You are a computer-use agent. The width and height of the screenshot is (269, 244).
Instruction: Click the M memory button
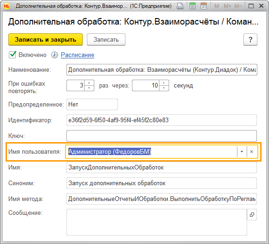pos(217,6)
